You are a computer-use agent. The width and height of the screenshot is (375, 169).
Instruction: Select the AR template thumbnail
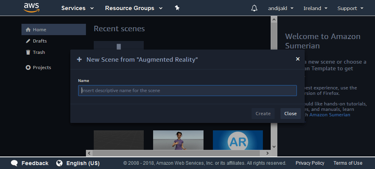tap(238, 140)
